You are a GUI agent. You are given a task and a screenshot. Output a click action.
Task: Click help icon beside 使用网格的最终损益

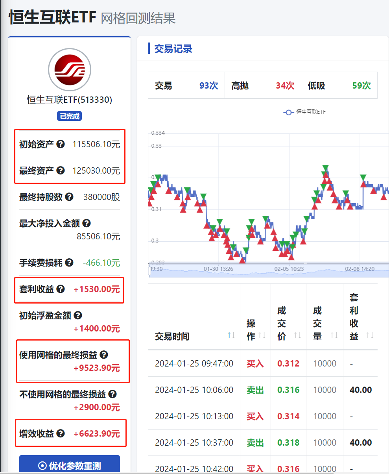point(104,355)
